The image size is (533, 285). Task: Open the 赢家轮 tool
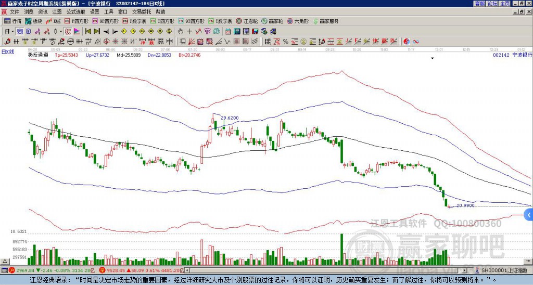click(x=273, y=21)
